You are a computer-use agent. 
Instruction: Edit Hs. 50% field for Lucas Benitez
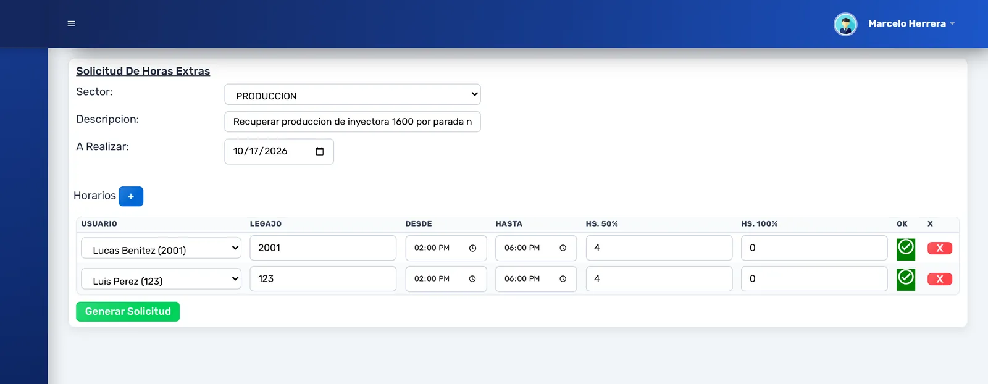point(659,248)
